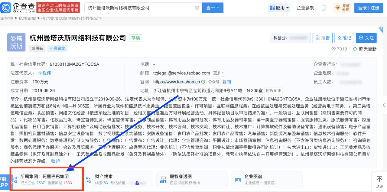Click the 小微企业 tag
The width and height of the screenshot is (387, 192).
click(57, 48)
